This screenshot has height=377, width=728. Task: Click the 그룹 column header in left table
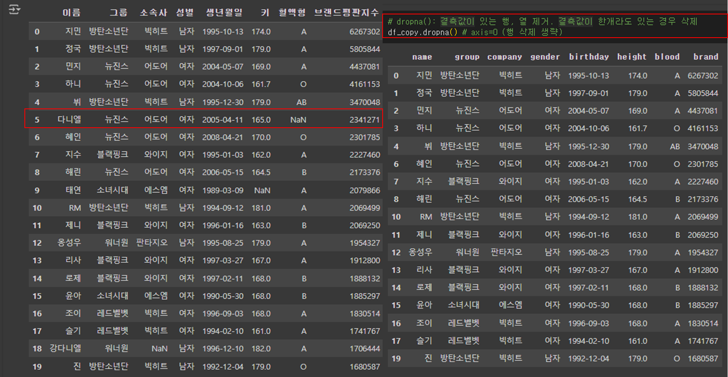pyautogui.click(x=118, y=13)
